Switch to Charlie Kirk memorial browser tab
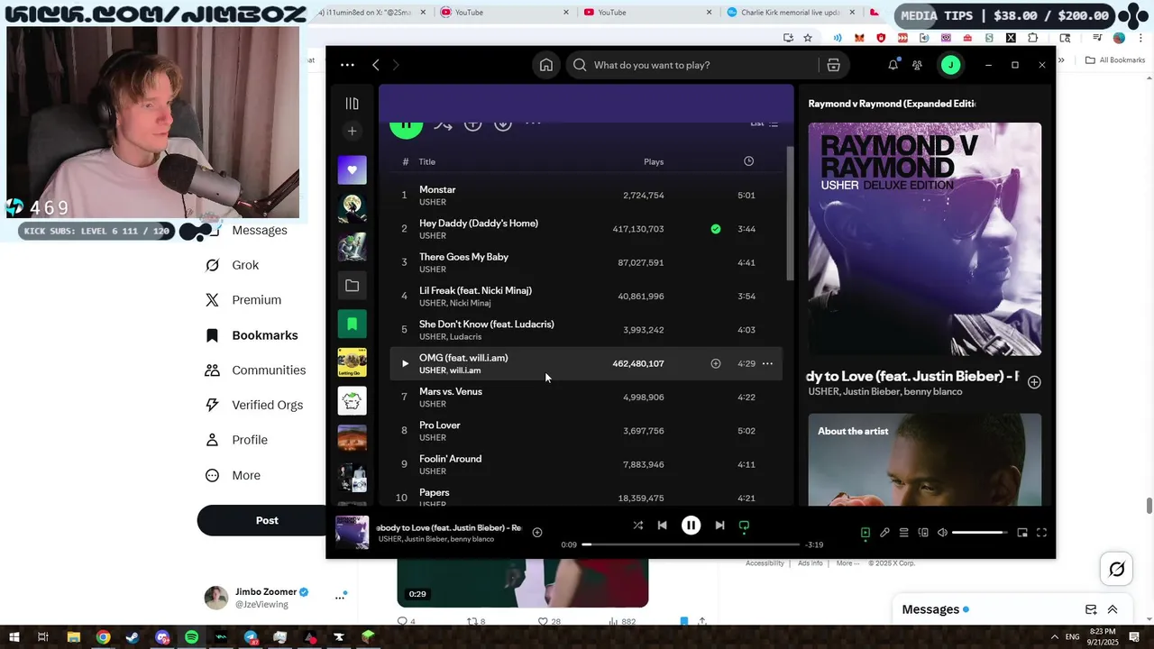1154x649 pixels. [791, 12]
